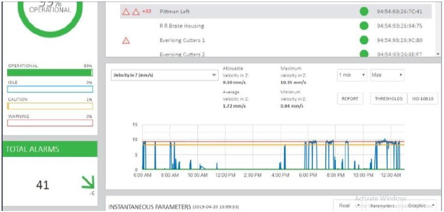Click the device list scrollbar down arrow
444x212 pixels.
(438, 54)
